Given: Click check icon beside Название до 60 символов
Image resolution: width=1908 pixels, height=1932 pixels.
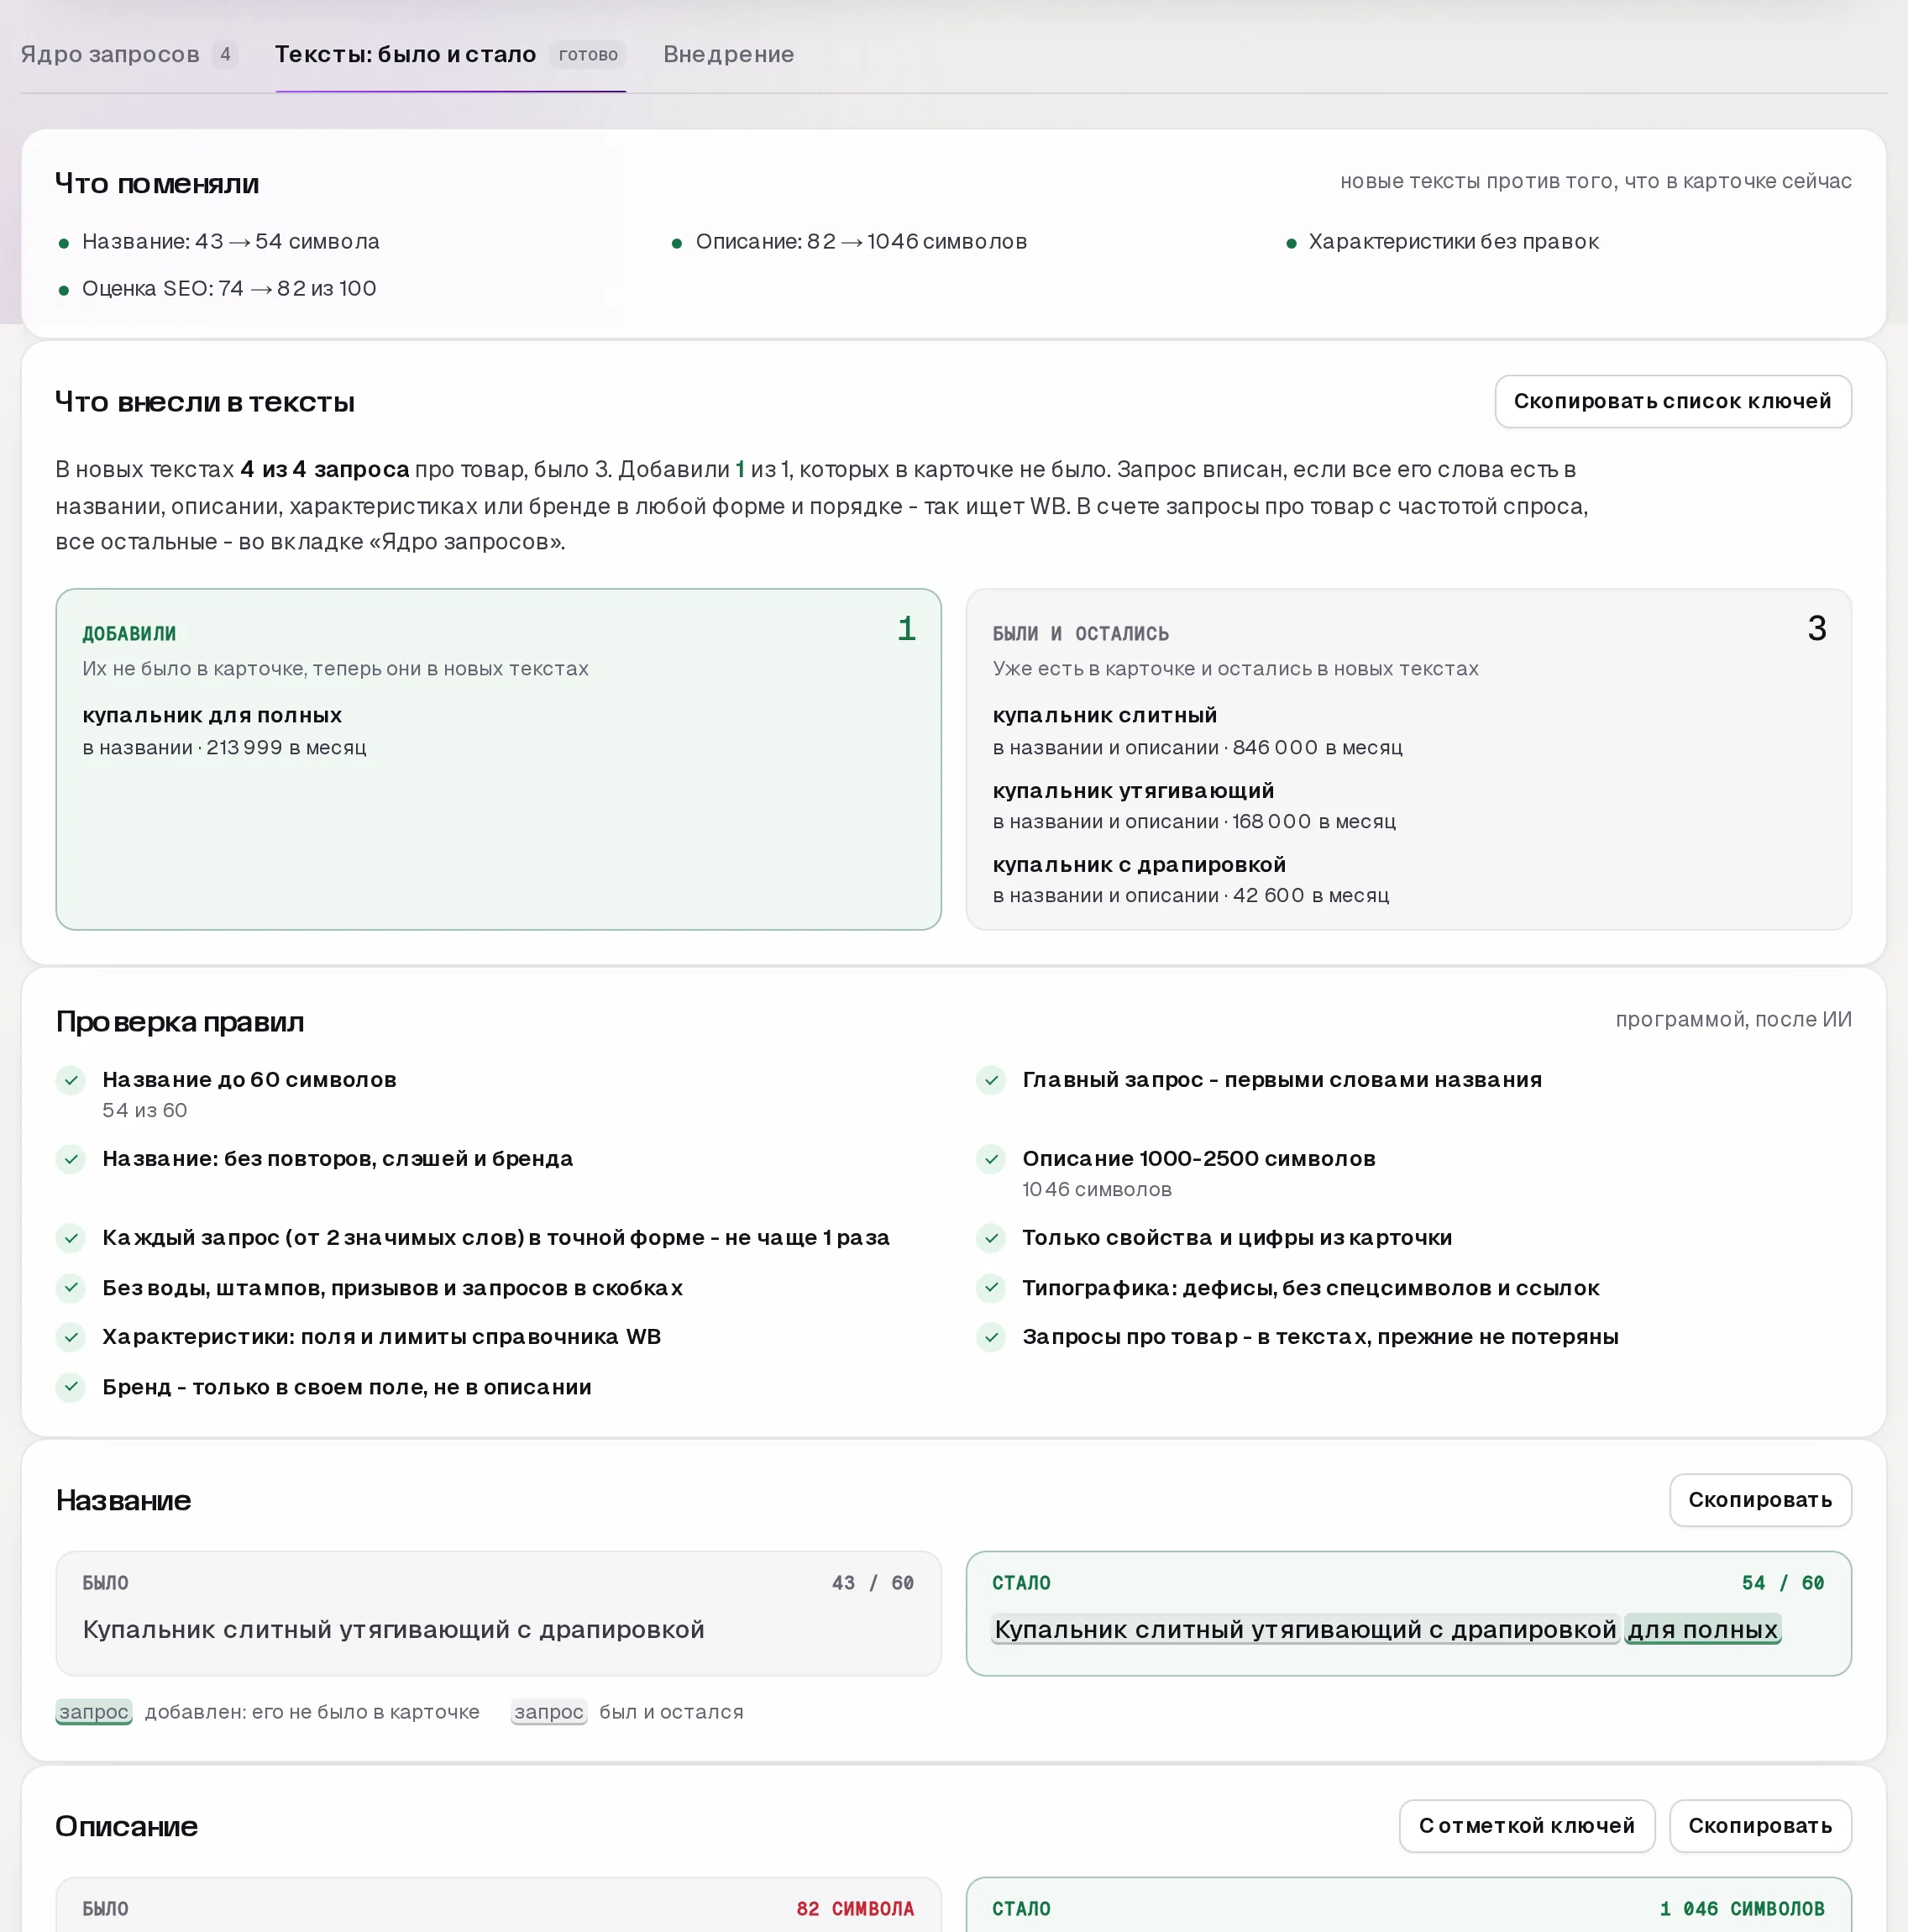Looking at the screenshot, I should 71,1080.
